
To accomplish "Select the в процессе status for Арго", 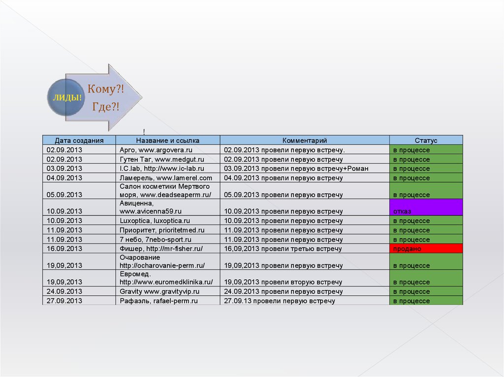I will click(x=426, y=149).
